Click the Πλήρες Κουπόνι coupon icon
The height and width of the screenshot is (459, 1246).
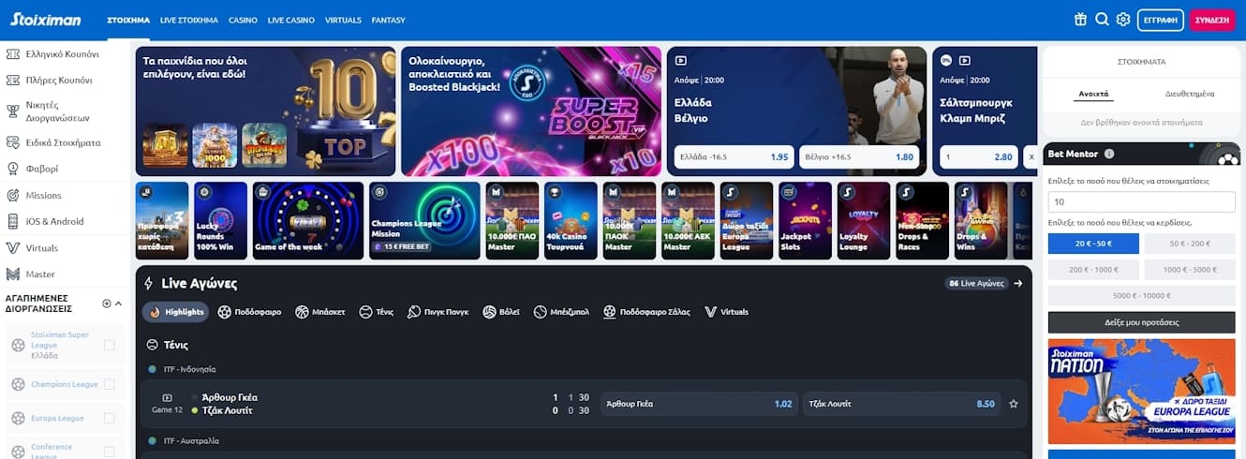(x=13, y=81)
